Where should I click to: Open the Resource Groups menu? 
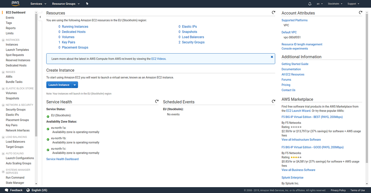tap(66, 4)
